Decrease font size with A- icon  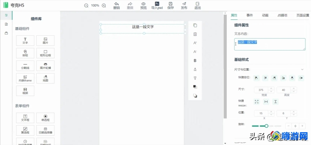pos(195,52)
